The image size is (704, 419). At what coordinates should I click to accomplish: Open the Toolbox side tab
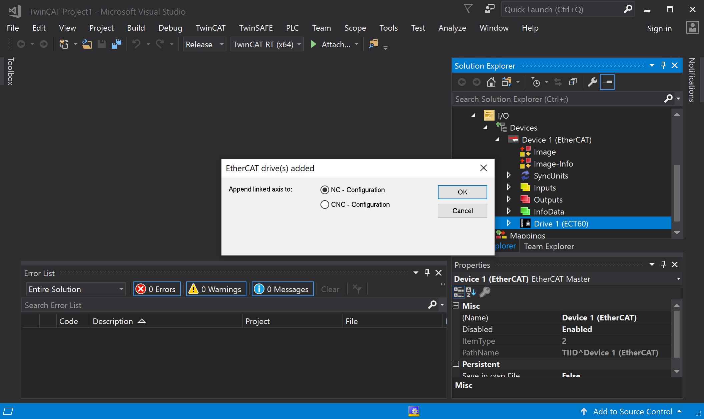pyautogui.click(x=10, y=71)
